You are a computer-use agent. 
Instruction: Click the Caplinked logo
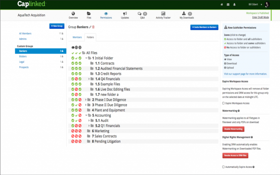[32, 4]
